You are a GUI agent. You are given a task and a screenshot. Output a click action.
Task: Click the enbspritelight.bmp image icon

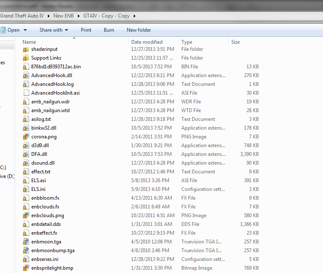pos(26,268)
